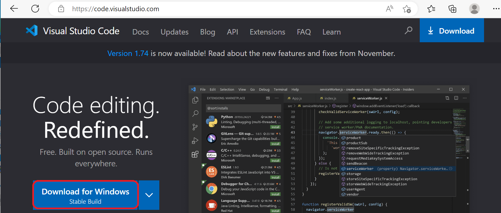The height and width of the screenshot is (213, 501).
Task: Install the GitLens extension
Action: coord(275,144)
